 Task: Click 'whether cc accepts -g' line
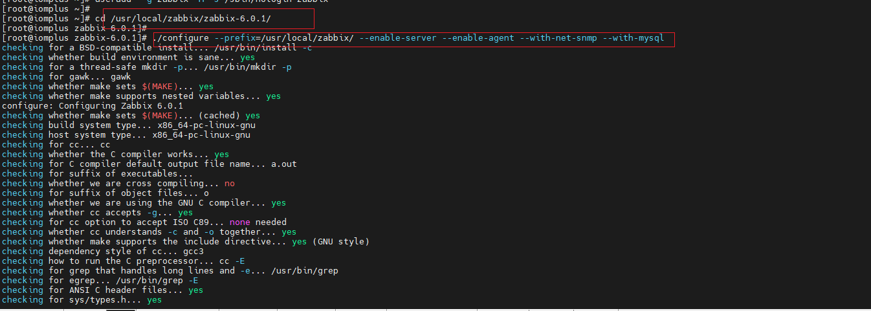click(98, 213)
